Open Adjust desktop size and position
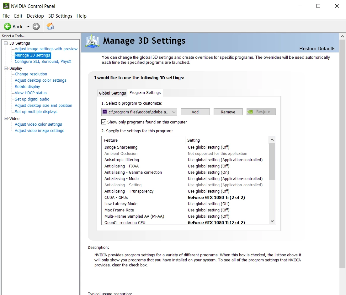346x295 pixels. (x=44, y=106)
